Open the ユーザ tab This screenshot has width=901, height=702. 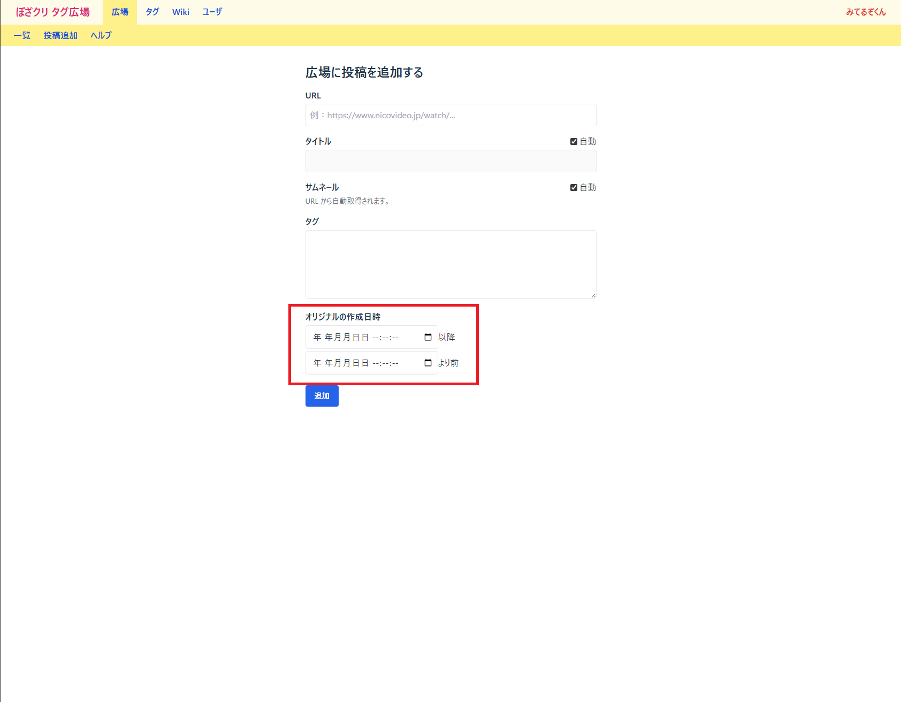[x=212, y=12]
